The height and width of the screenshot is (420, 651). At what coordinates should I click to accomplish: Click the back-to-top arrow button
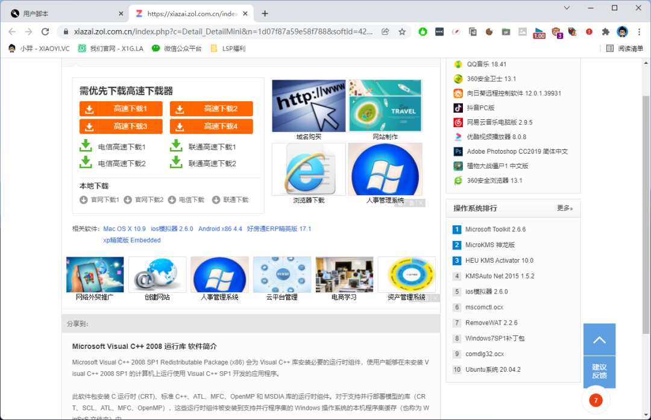pyautogui.click(x=599, y=339)
